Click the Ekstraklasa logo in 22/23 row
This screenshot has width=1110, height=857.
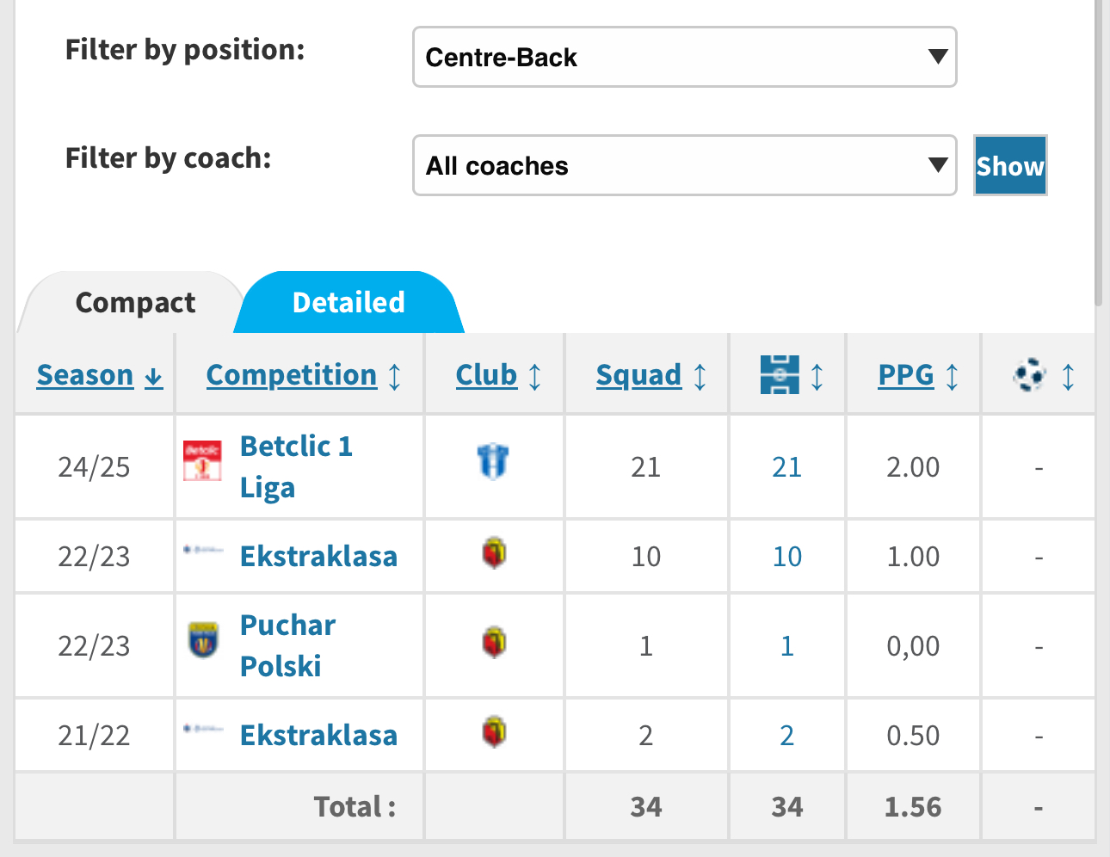[203, 550]
